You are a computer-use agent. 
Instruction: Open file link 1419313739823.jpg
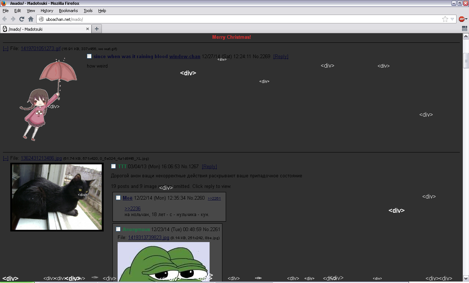(149, 238)
